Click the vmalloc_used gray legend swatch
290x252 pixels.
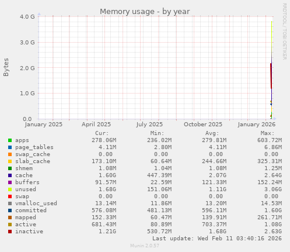pos(10,203)
